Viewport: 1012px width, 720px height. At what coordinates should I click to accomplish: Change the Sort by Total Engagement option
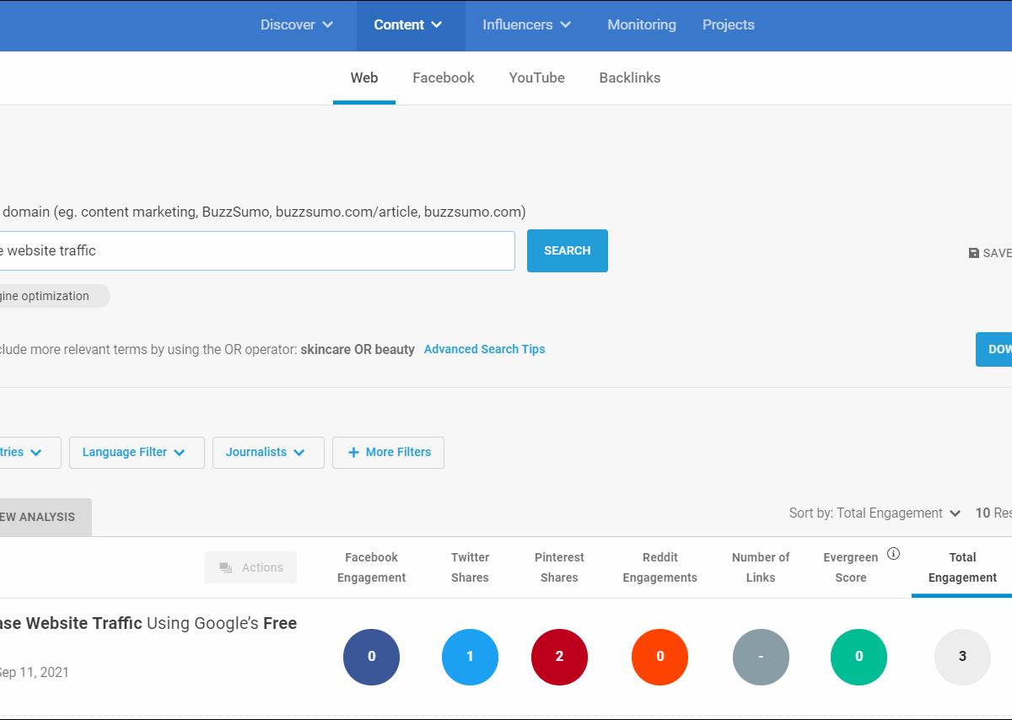pos(875,513)
